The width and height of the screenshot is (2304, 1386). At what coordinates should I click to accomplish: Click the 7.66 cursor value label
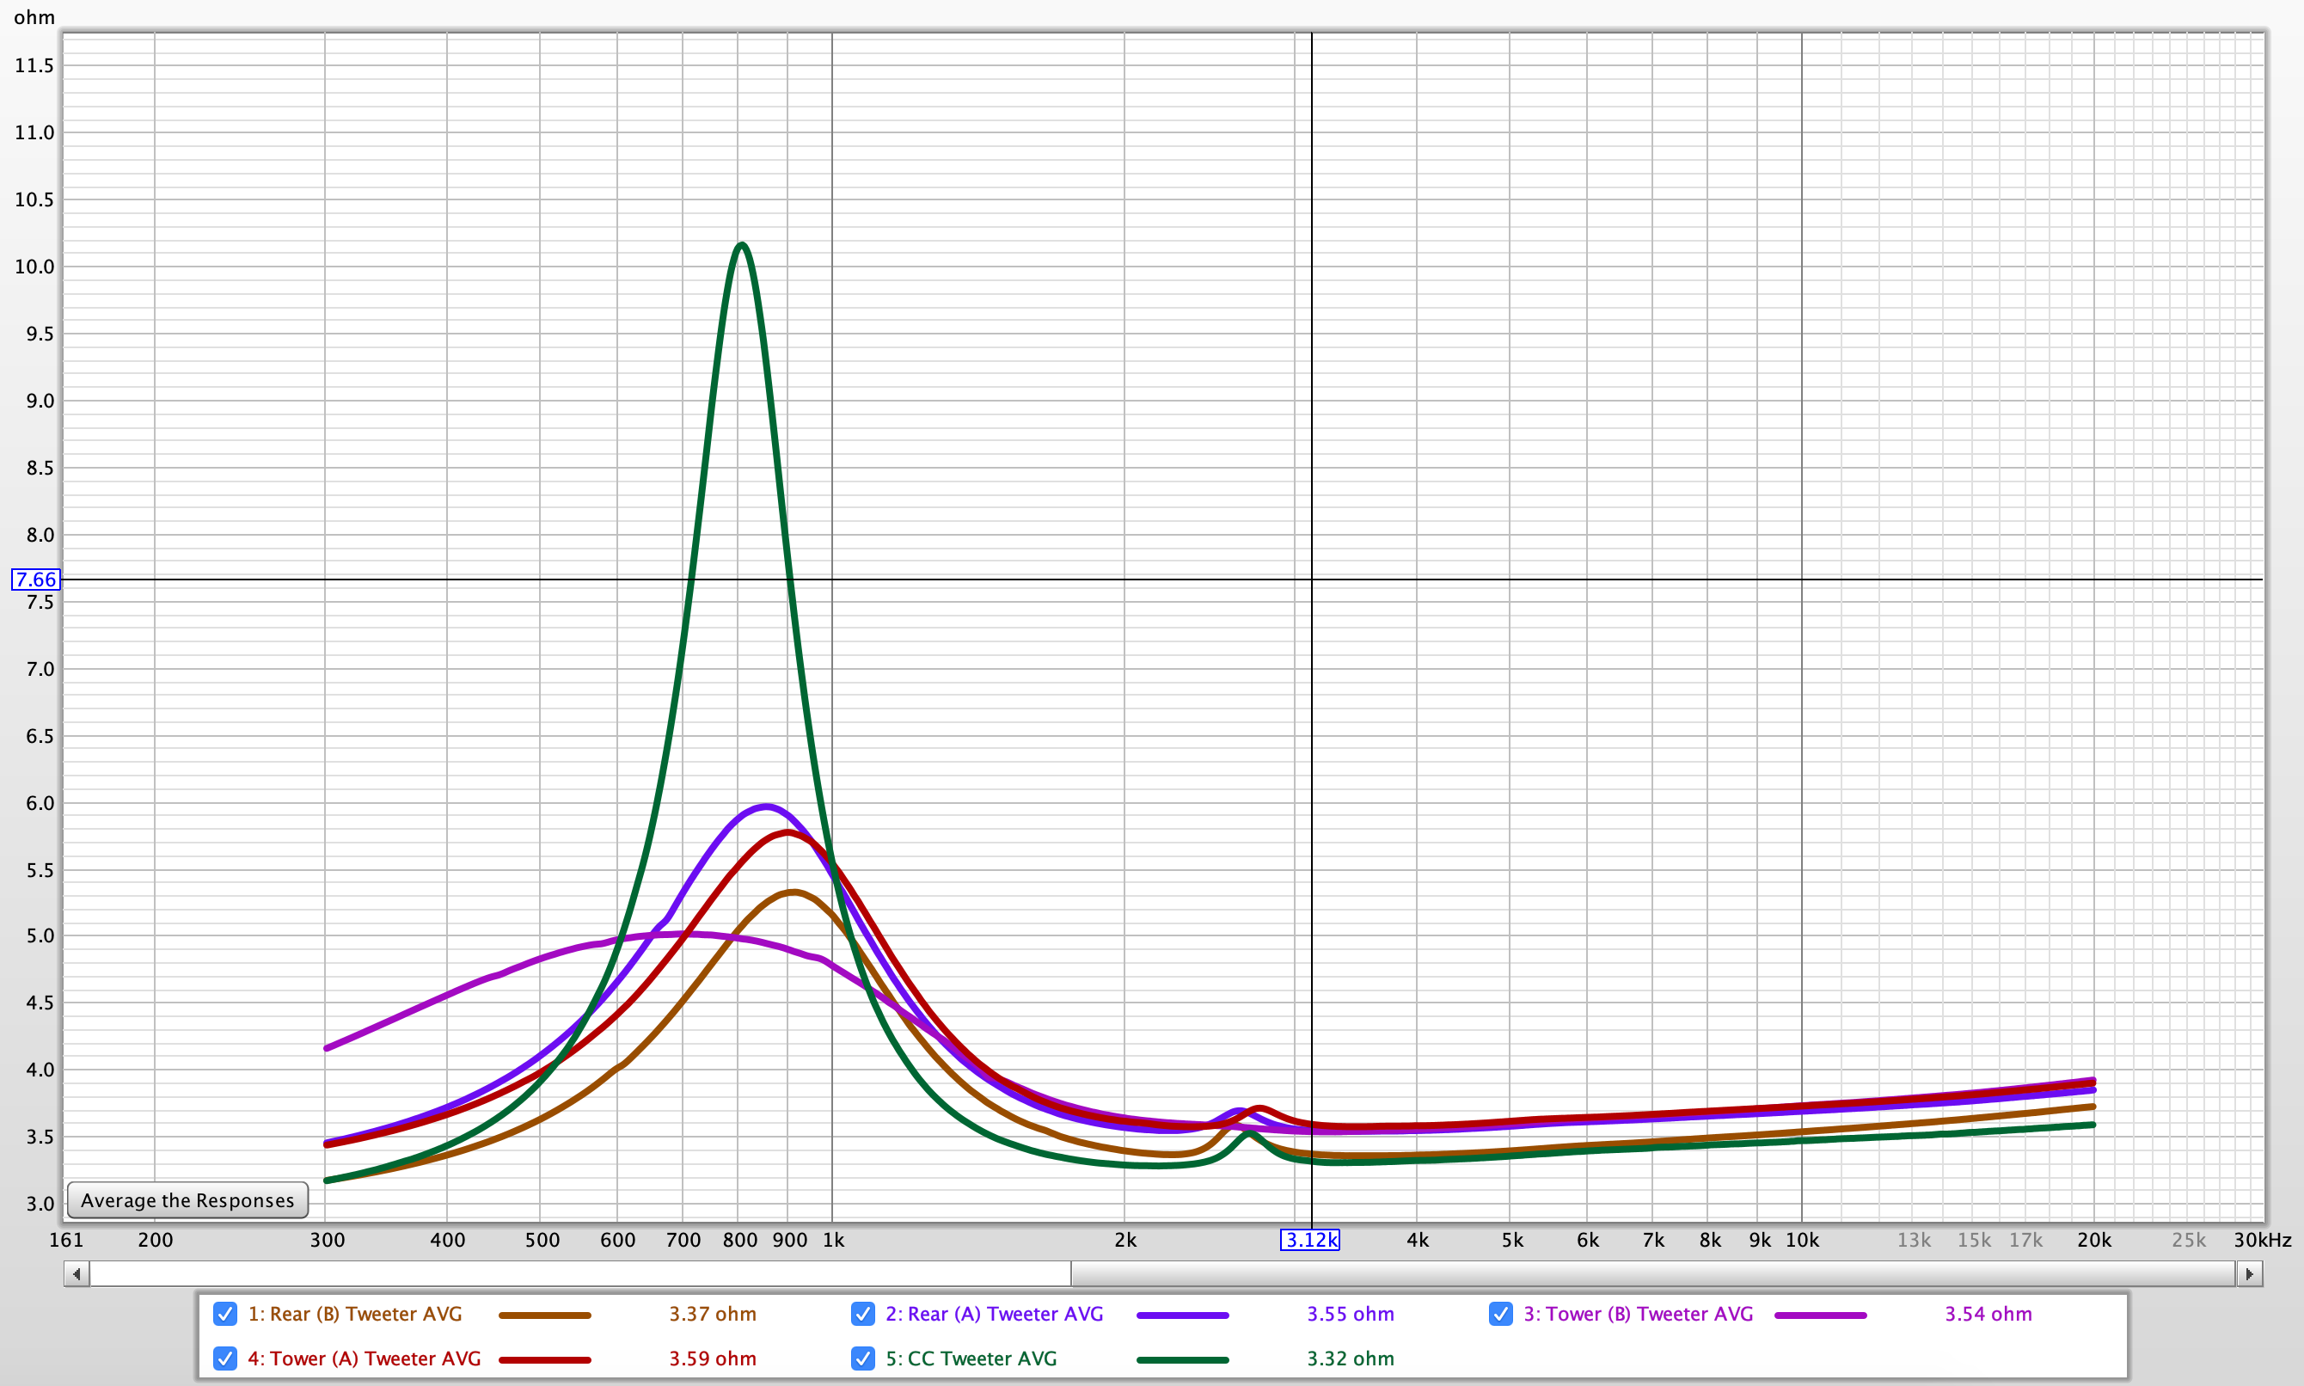[36, 580]
